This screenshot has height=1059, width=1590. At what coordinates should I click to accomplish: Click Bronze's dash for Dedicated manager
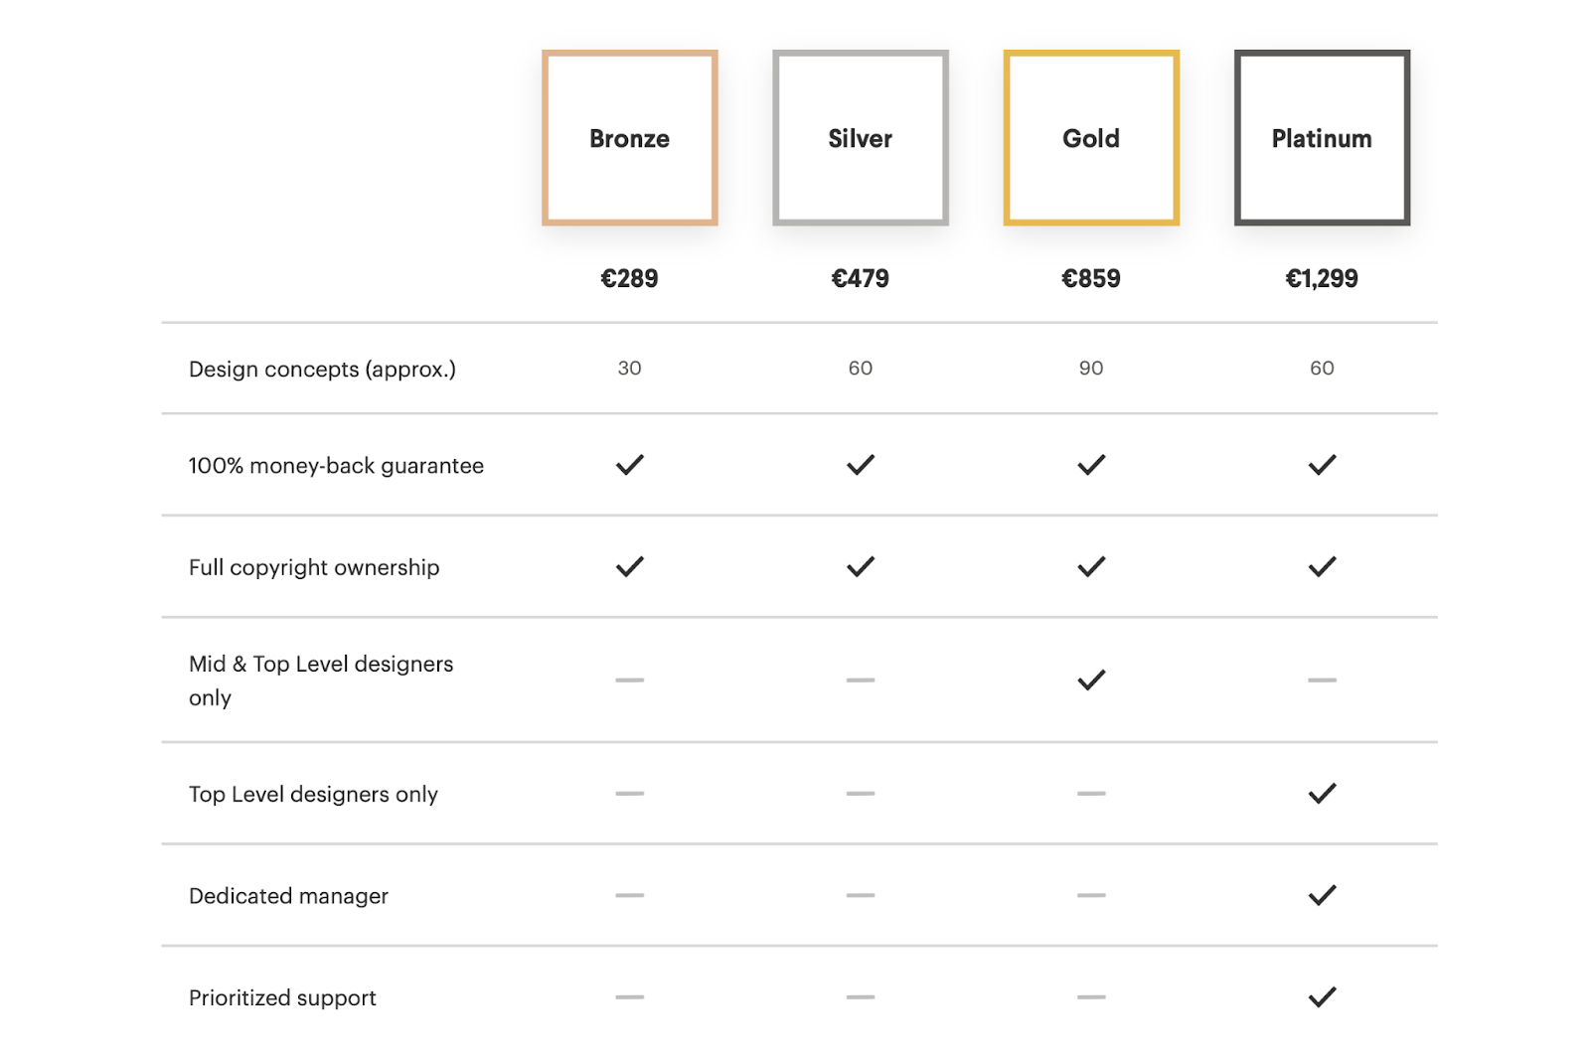(x=629, y=895)
